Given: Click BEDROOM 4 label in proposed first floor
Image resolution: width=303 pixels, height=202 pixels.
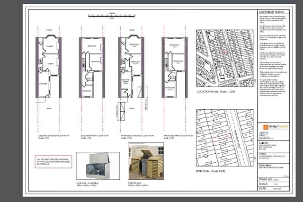Looking at the screenshot, I should [178, 61].
